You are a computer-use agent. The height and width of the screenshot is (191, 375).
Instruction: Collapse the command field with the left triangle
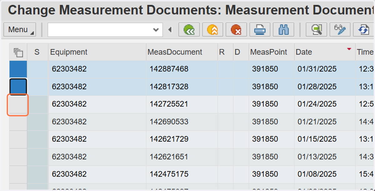click(x=170, y=30)
